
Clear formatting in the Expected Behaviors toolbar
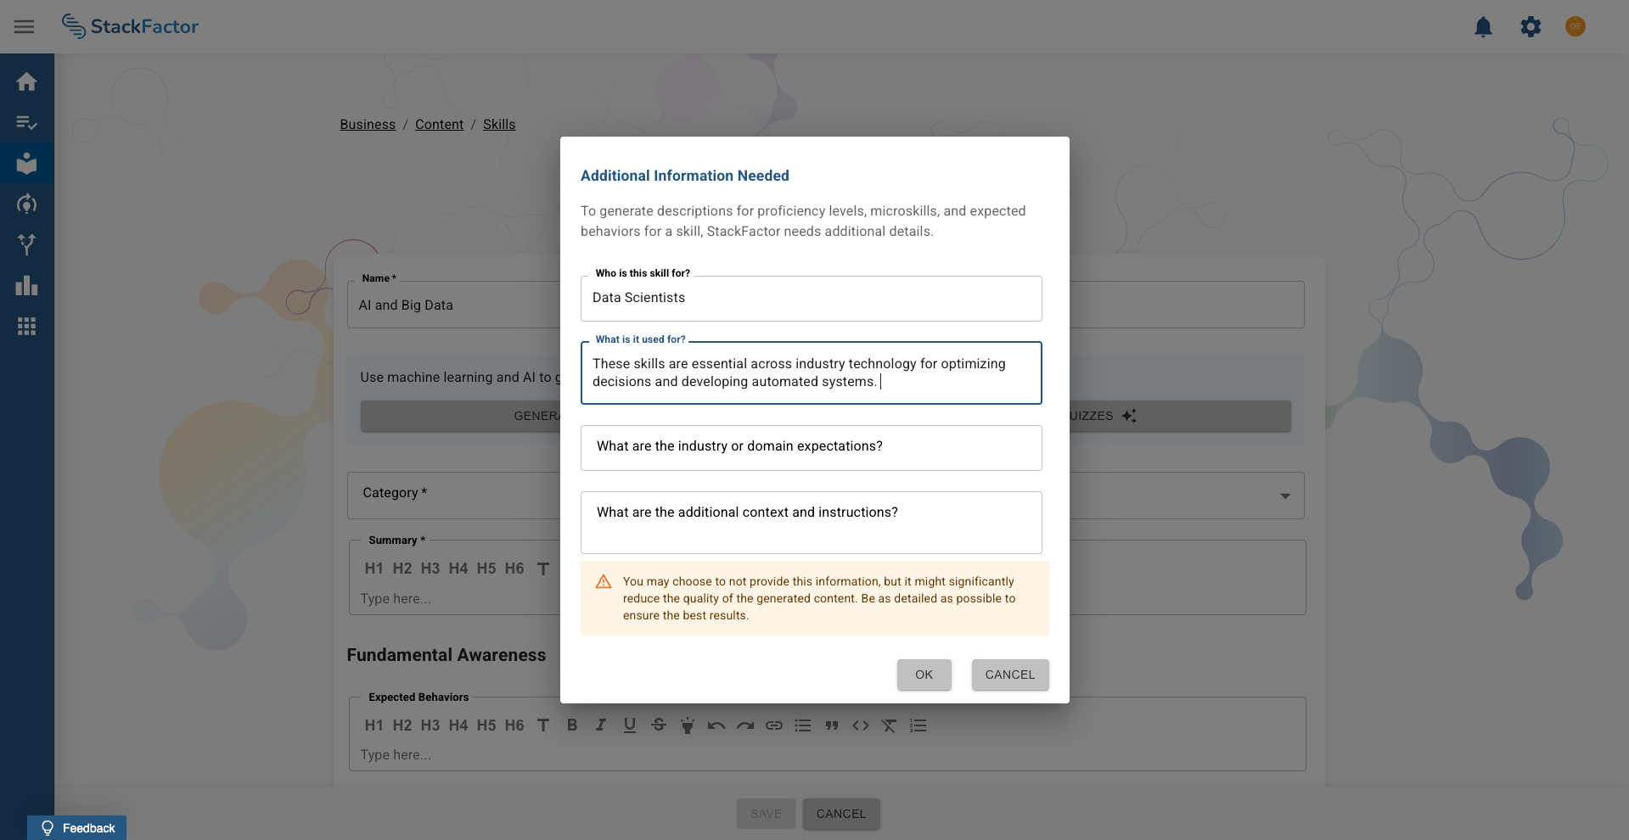(x=889, y=725)
